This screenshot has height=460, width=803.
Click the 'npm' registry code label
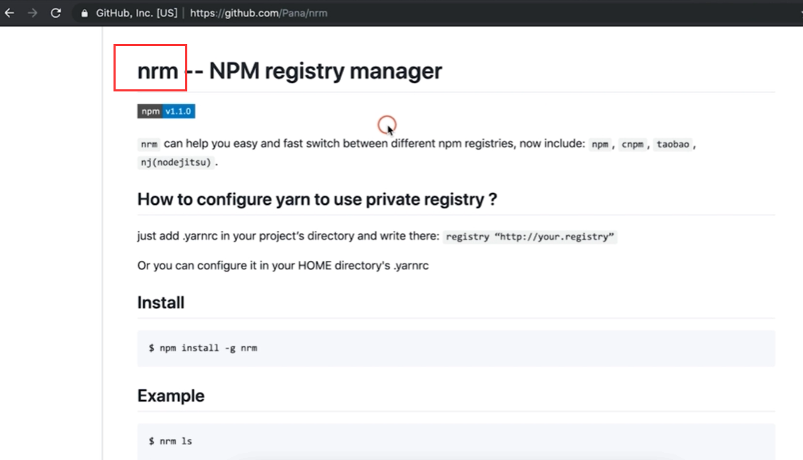point(599,145)
